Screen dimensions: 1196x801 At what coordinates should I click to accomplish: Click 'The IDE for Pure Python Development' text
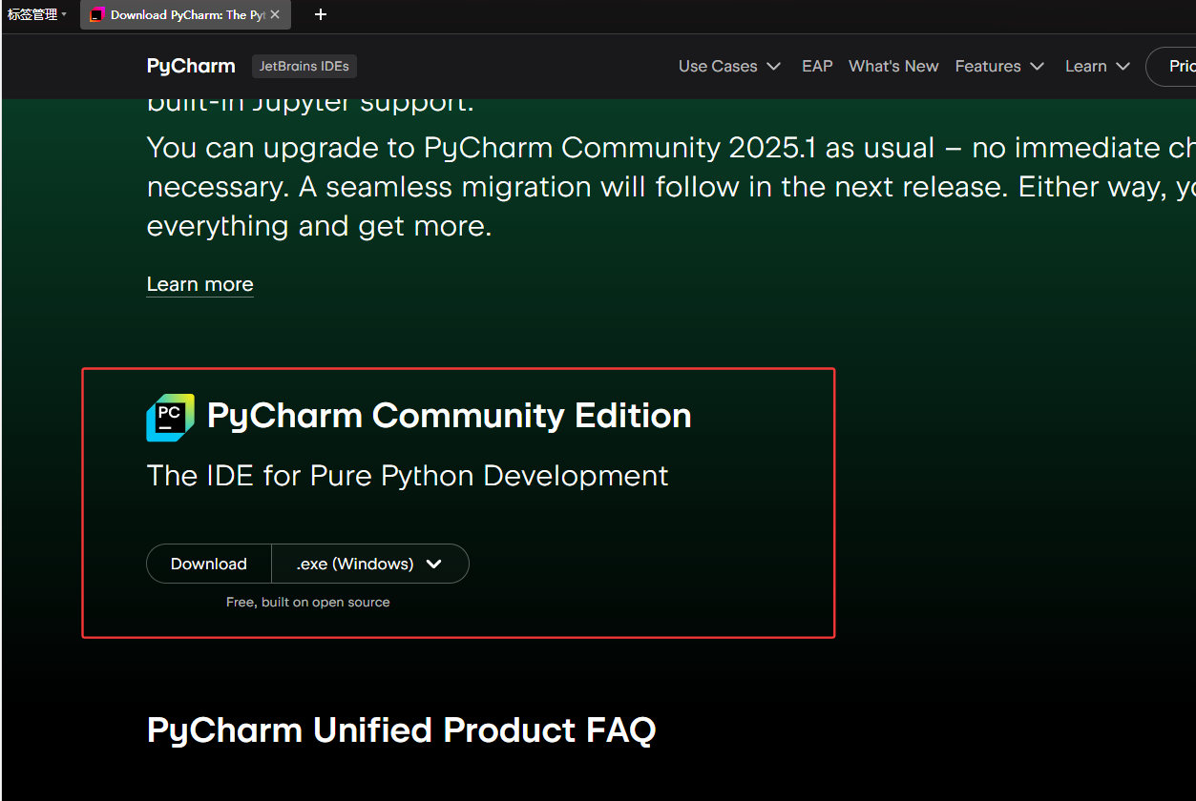408,475
